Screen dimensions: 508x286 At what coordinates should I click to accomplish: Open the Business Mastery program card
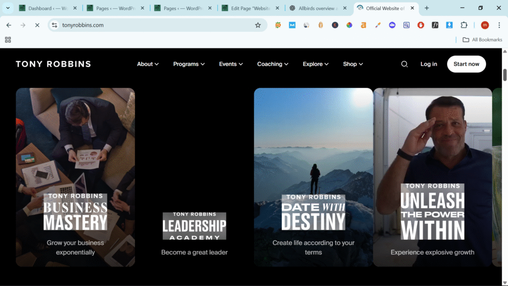(x=75, y=177)
